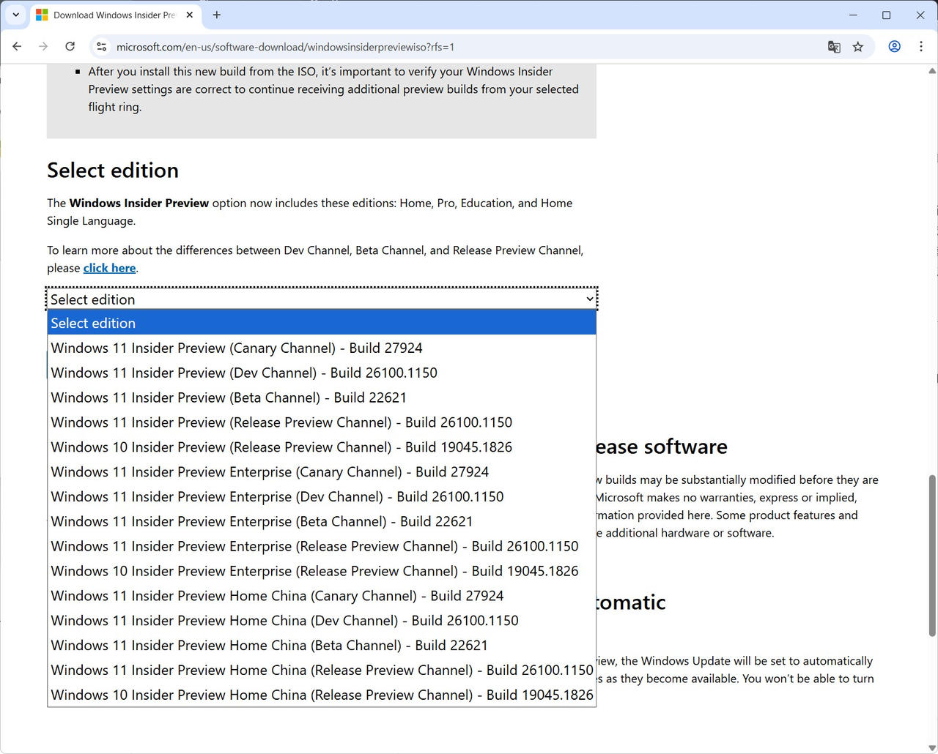
Task: Click the browser forward arrow
Action: tap(43, 46)
